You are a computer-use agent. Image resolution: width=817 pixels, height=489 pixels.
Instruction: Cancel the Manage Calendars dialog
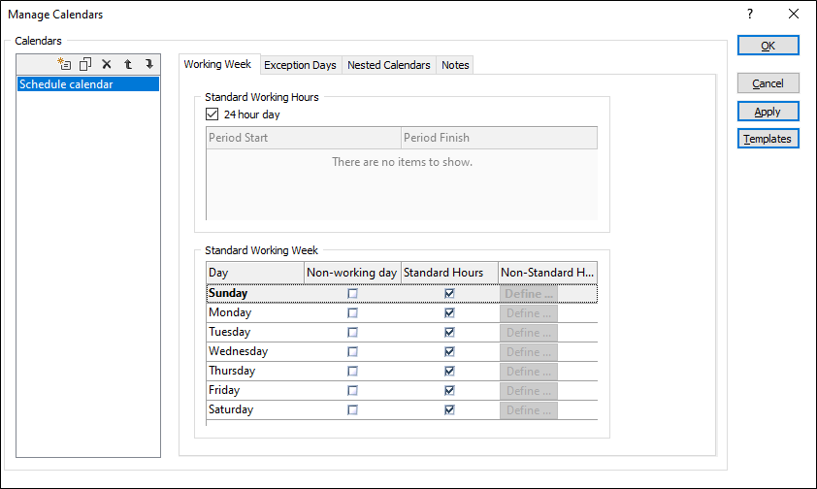tap(768, 83)
